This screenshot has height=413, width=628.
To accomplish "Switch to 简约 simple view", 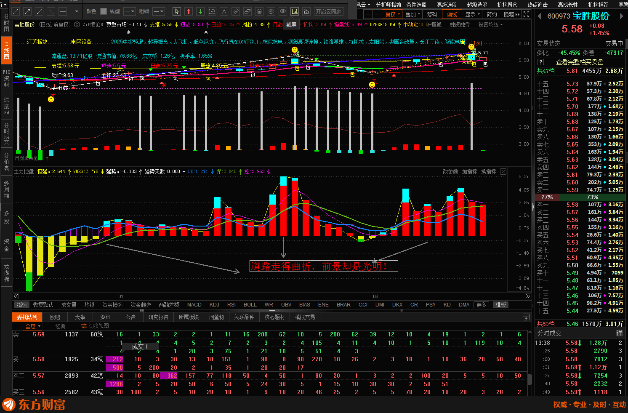I will click(492, 14).
